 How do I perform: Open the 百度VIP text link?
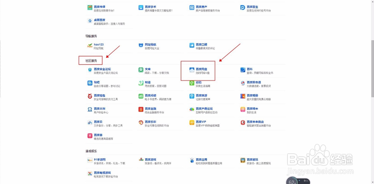point(201,122)
